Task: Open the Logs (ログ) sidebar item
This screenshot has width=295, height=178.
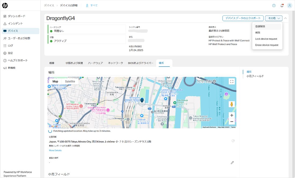Action: [8, 46]
